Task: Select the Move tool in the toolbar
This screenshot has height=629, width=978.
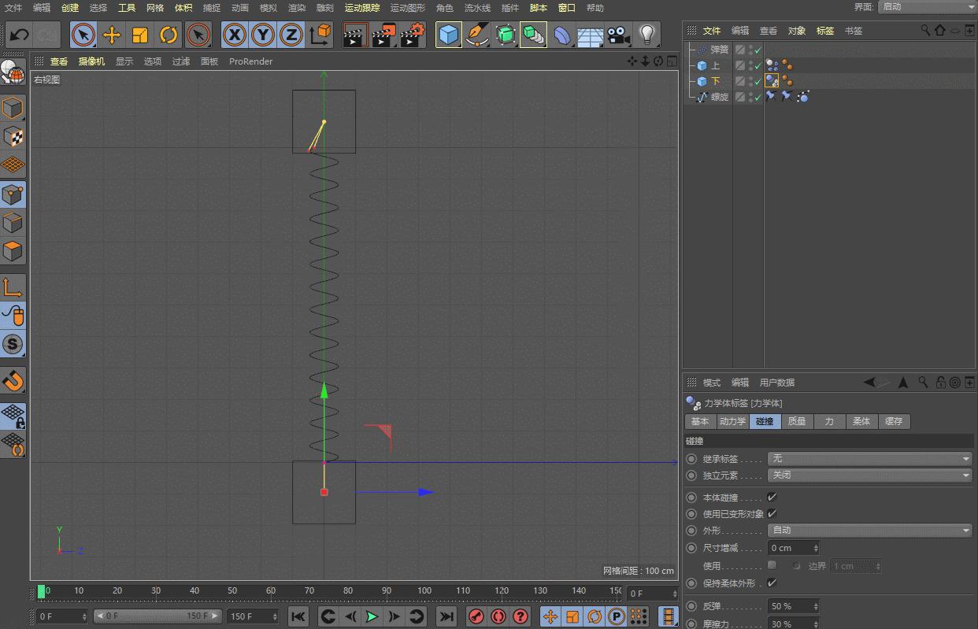Action: click(113, 35)
